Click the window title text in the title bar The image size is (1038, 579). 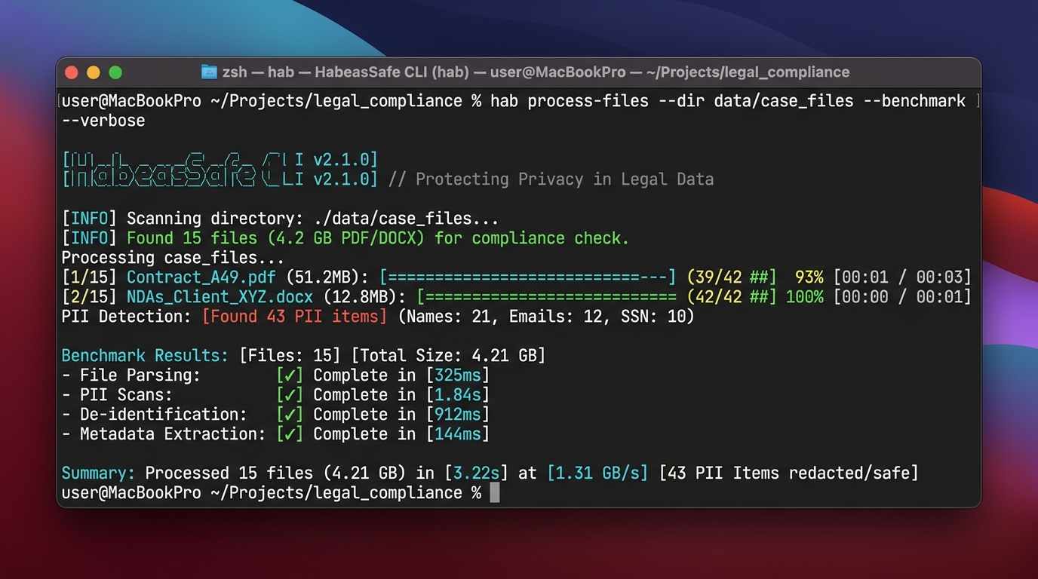[x=536, y=72]
